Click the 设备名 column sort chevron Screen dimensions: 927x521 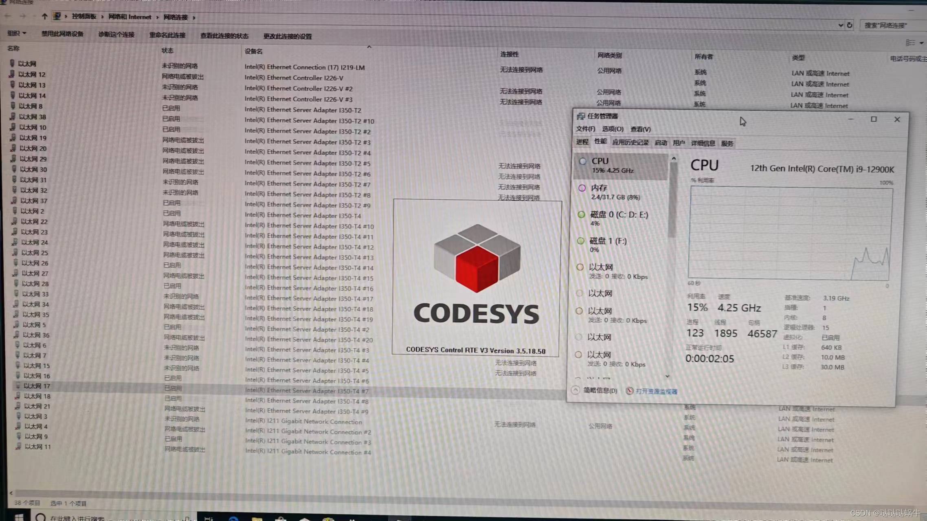[369, 47]
